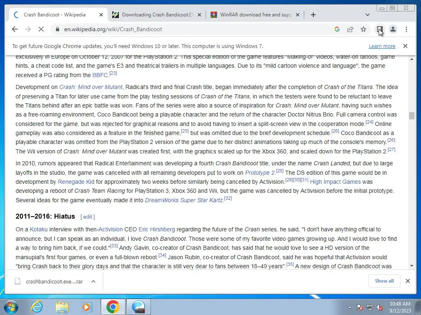Image resolution: width=421 pixels, height=315 pixels.
Task: Open citation 34 reference
Action: coord(162,255)
